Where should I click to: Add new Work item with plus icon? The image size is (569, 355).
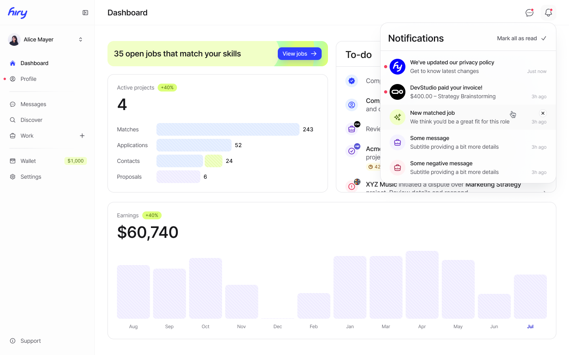[x=82, y=136]
